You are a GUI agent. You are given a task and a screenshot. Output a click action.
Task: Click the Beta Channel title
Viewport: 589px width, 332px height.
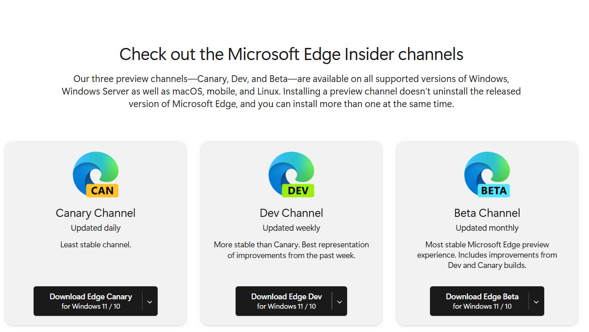tap(487, 213)
